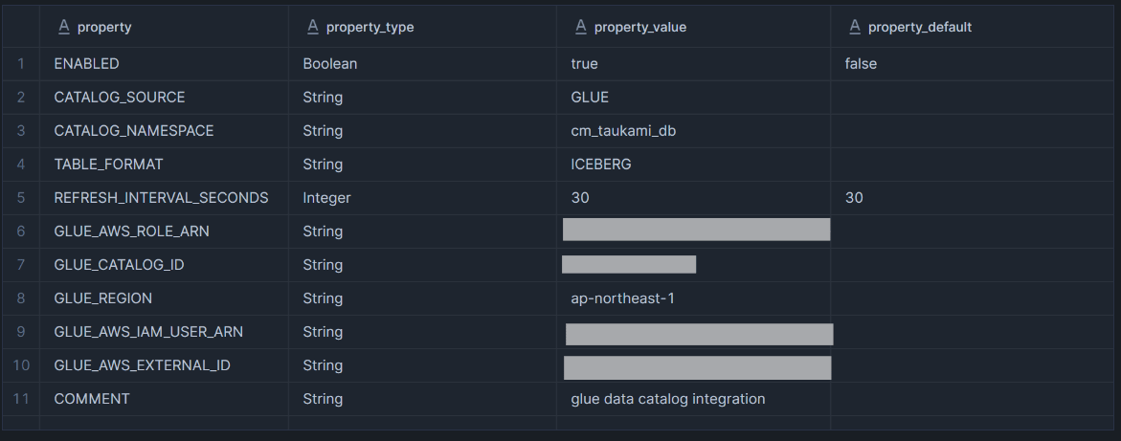Select row number 6
The width and height of the screenshot is (1121, 441).
(x=21, y=232)
